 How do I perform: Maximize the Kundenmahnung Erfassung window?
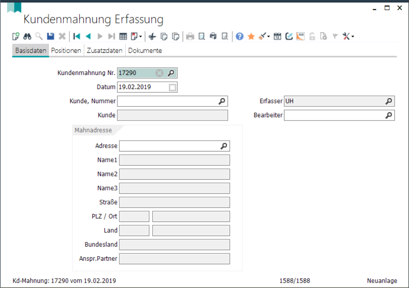coord(387,8)
